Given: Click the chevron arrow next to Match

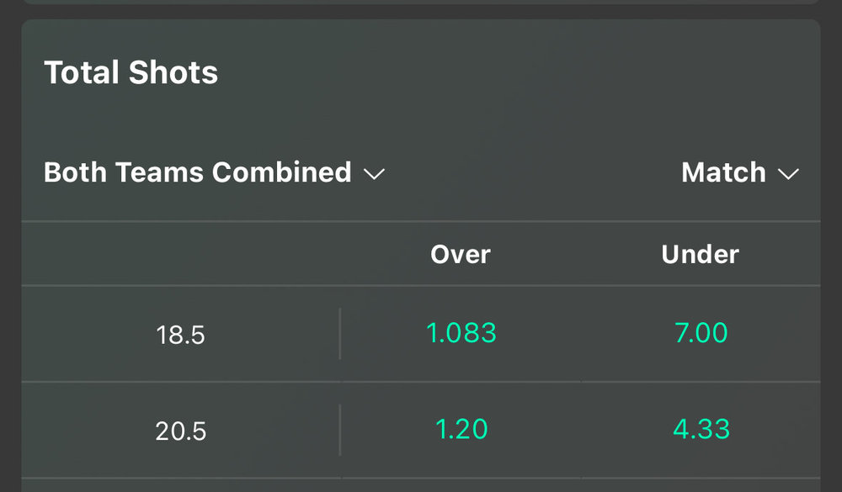Looking at the screenshot, I should [788, 174].
